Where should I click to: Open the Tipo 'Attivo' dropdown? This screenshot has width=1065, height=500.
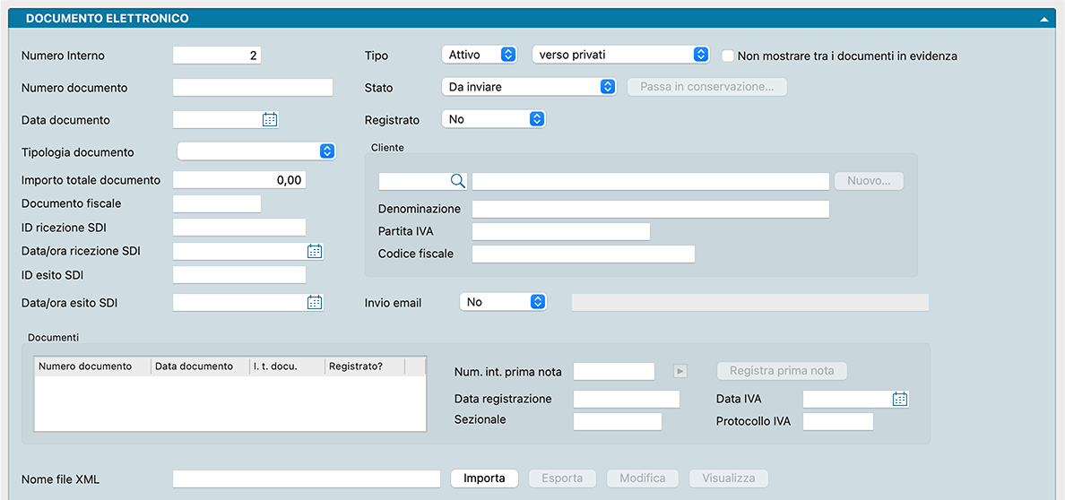point(480,55)
